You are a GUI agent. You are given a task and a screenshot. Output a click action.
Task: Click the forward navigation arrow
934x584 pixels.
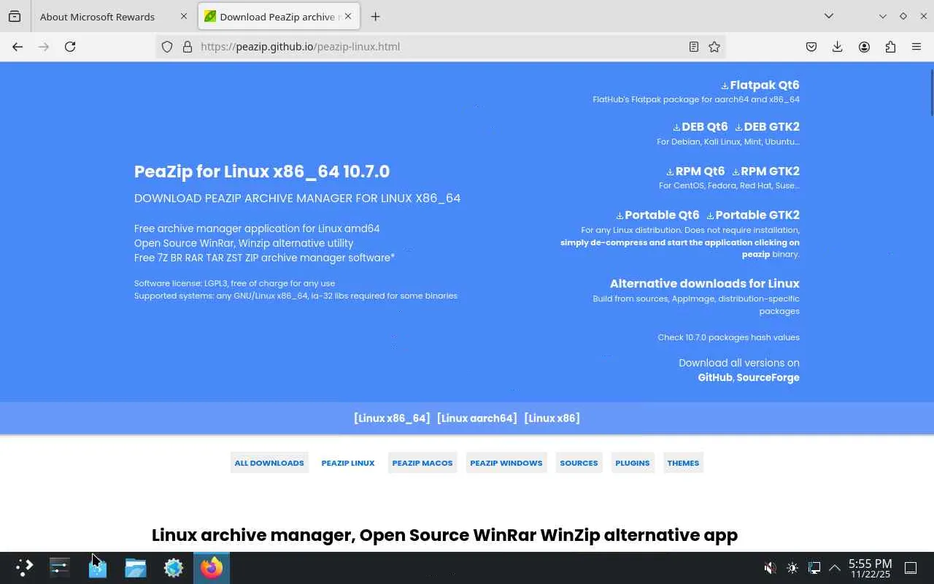pos(44,47)
